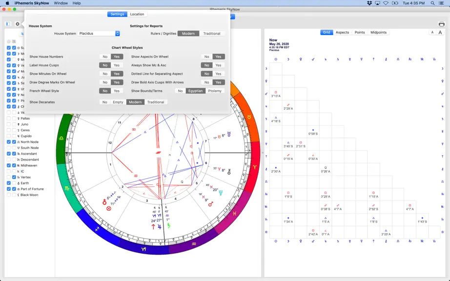
Task: Switch to the Aspects tab
Action: [342, 32]
